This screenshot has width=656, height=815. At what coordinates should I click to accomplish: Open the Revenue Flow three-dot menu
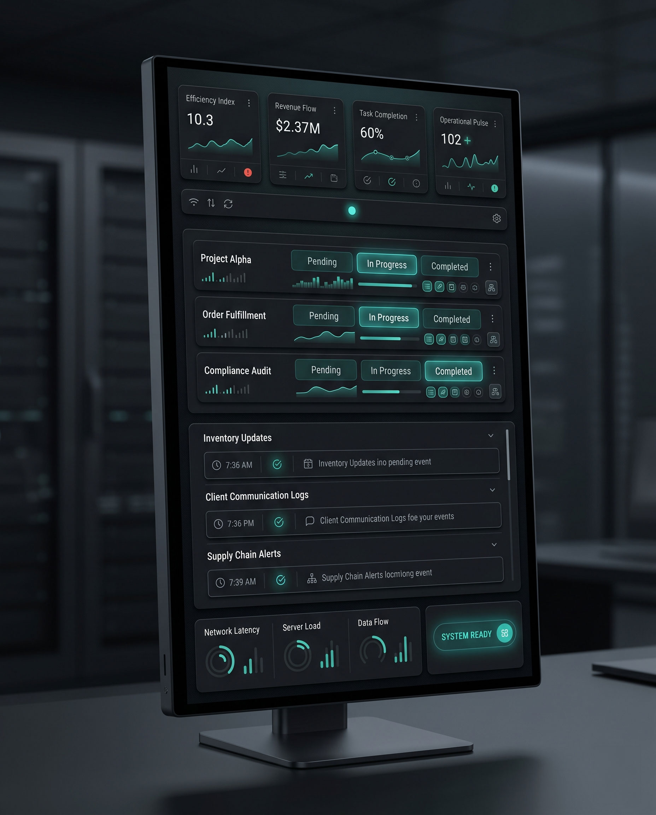tap(334, 110)
